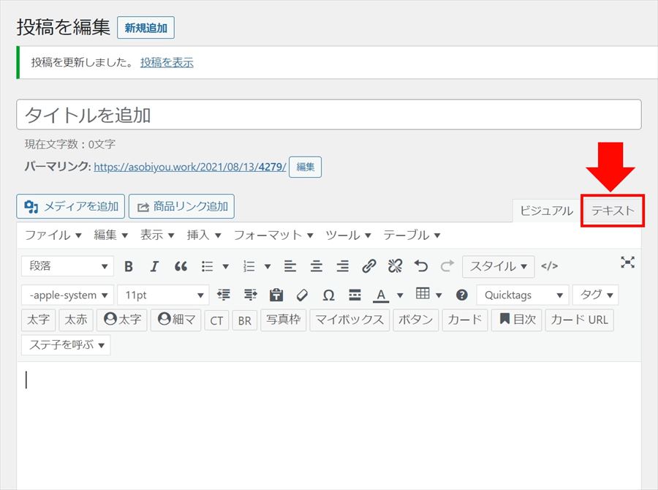Open the フォーマット menu

coord(273,235)
